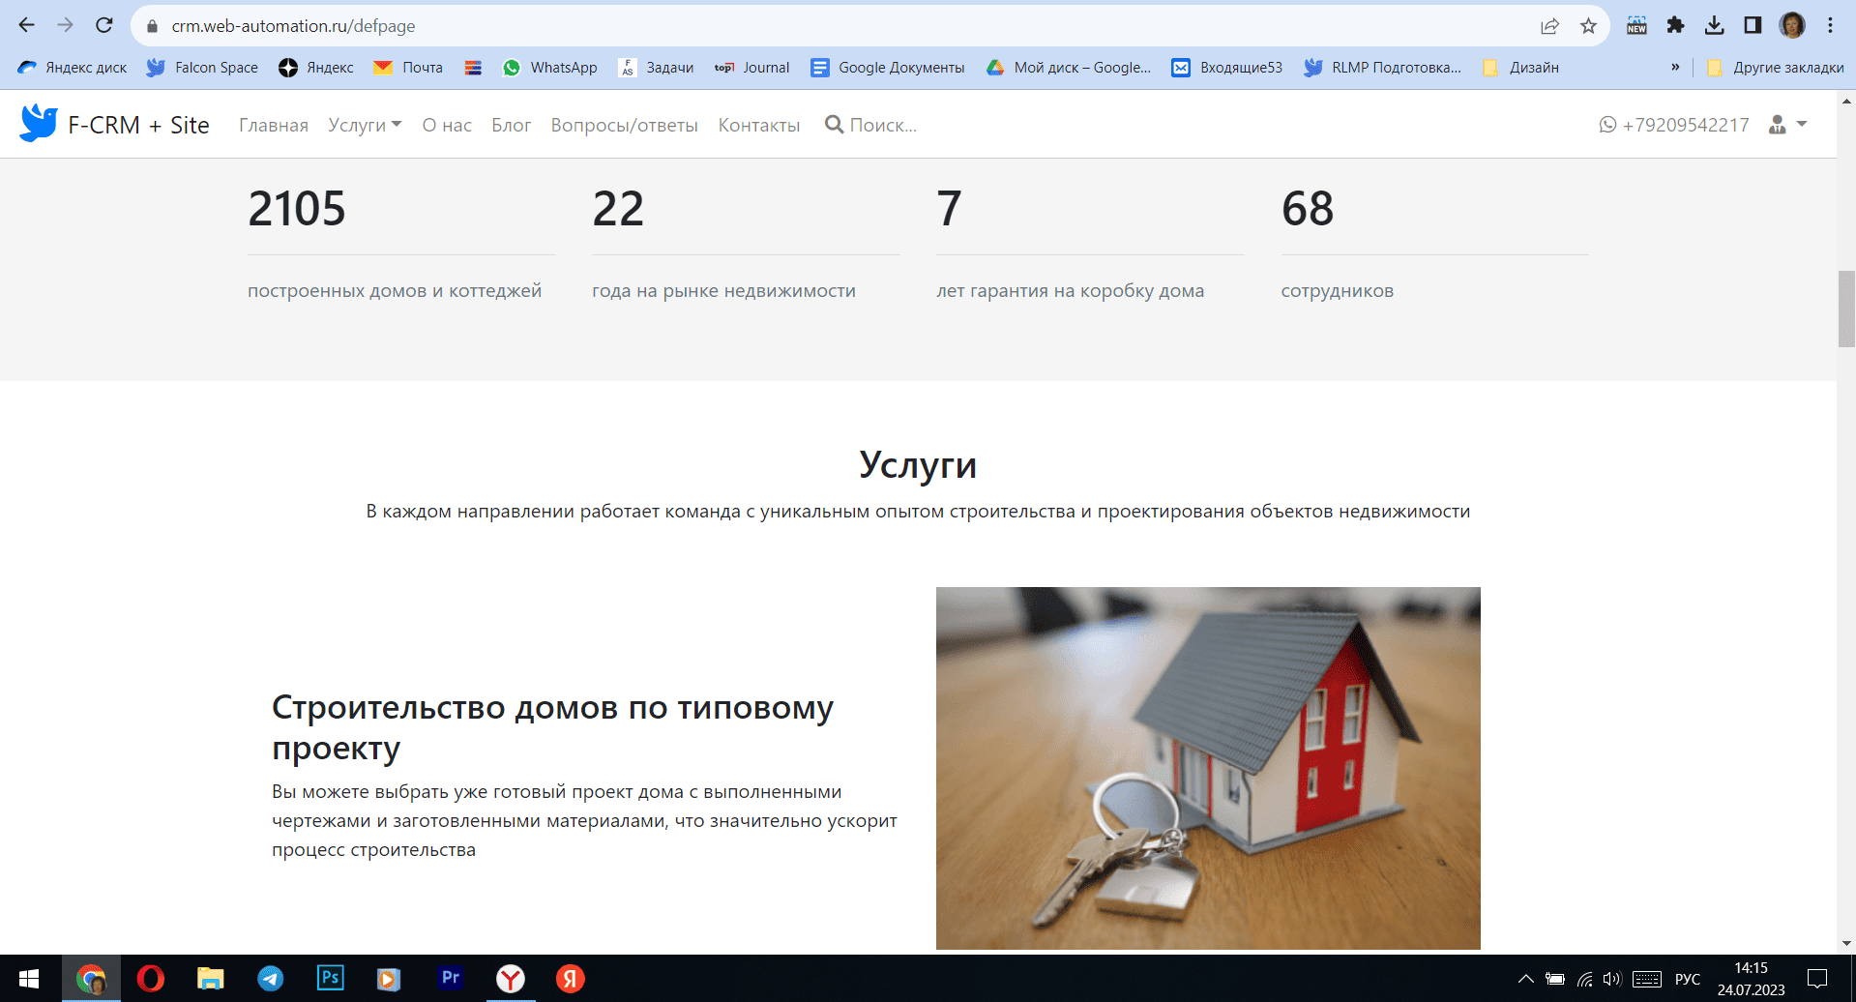Image resolution: width=1856 pixels, height=1002 pixels.
Task: Show more hidden bookmarks chevron
Action: point(1675,68)
